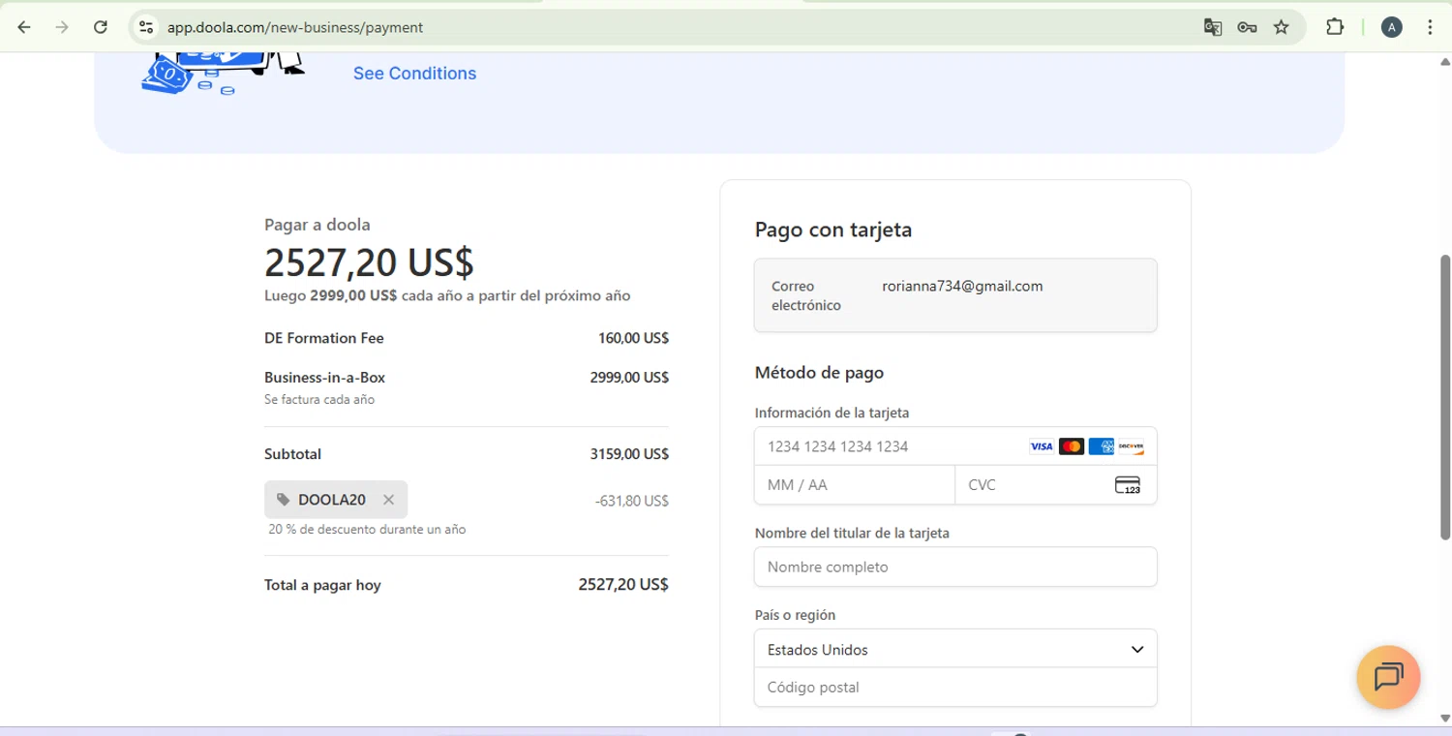Image resolution: width=1452 pixels, height=736 pixels.
Task: Click the Total a pagar hoy label
Action: point(322,585)
